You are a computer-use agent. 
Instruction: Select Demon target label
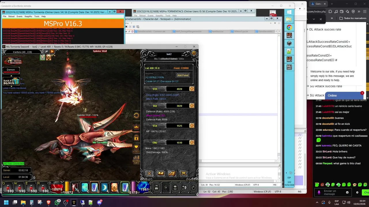[11, 70]
